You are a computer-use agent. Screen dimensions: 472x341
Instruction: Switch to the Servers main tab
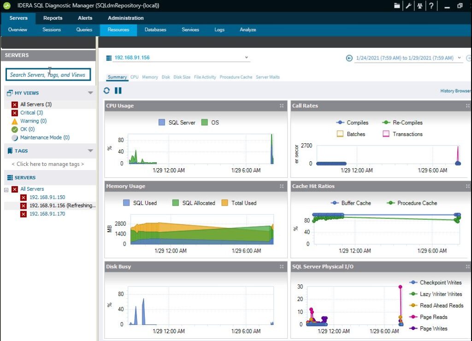pyautogui.click(x=18, y=18)
